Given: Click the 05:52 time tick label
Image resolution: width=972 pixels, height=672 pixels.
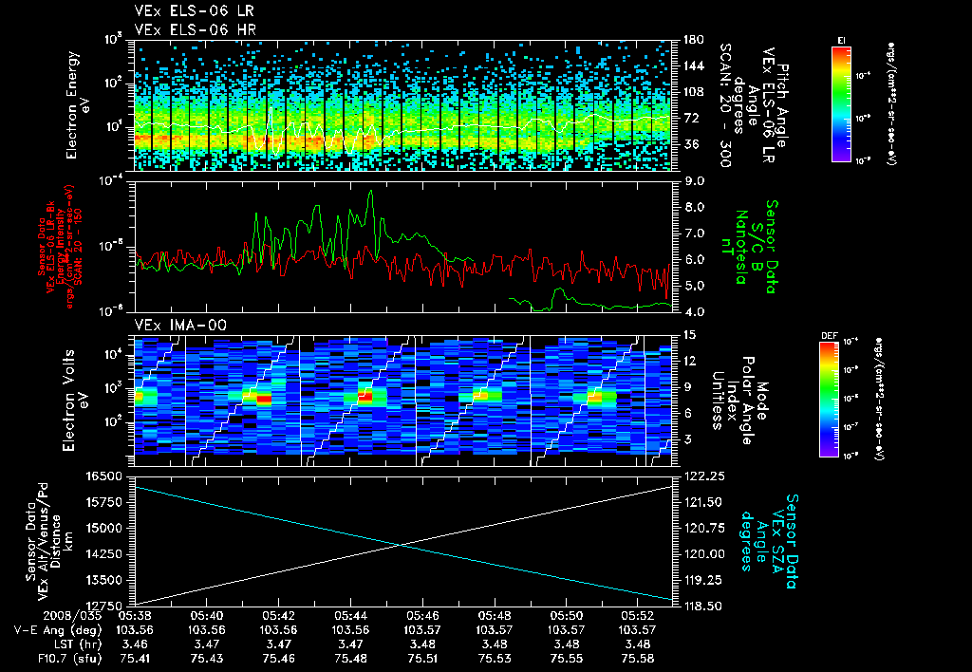Looking at the screenshot, I should (x=638, y=616).
